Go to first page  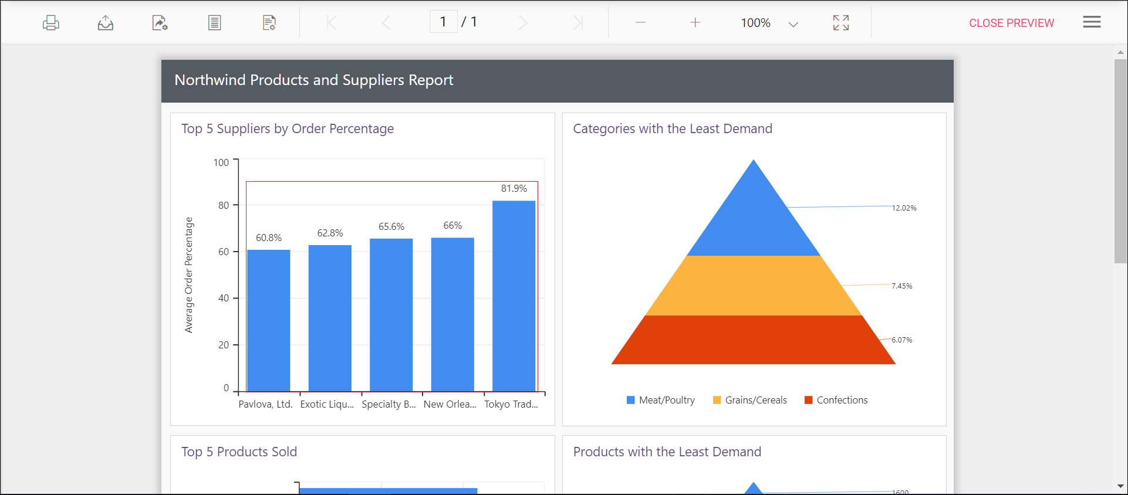tap(332, 23)
